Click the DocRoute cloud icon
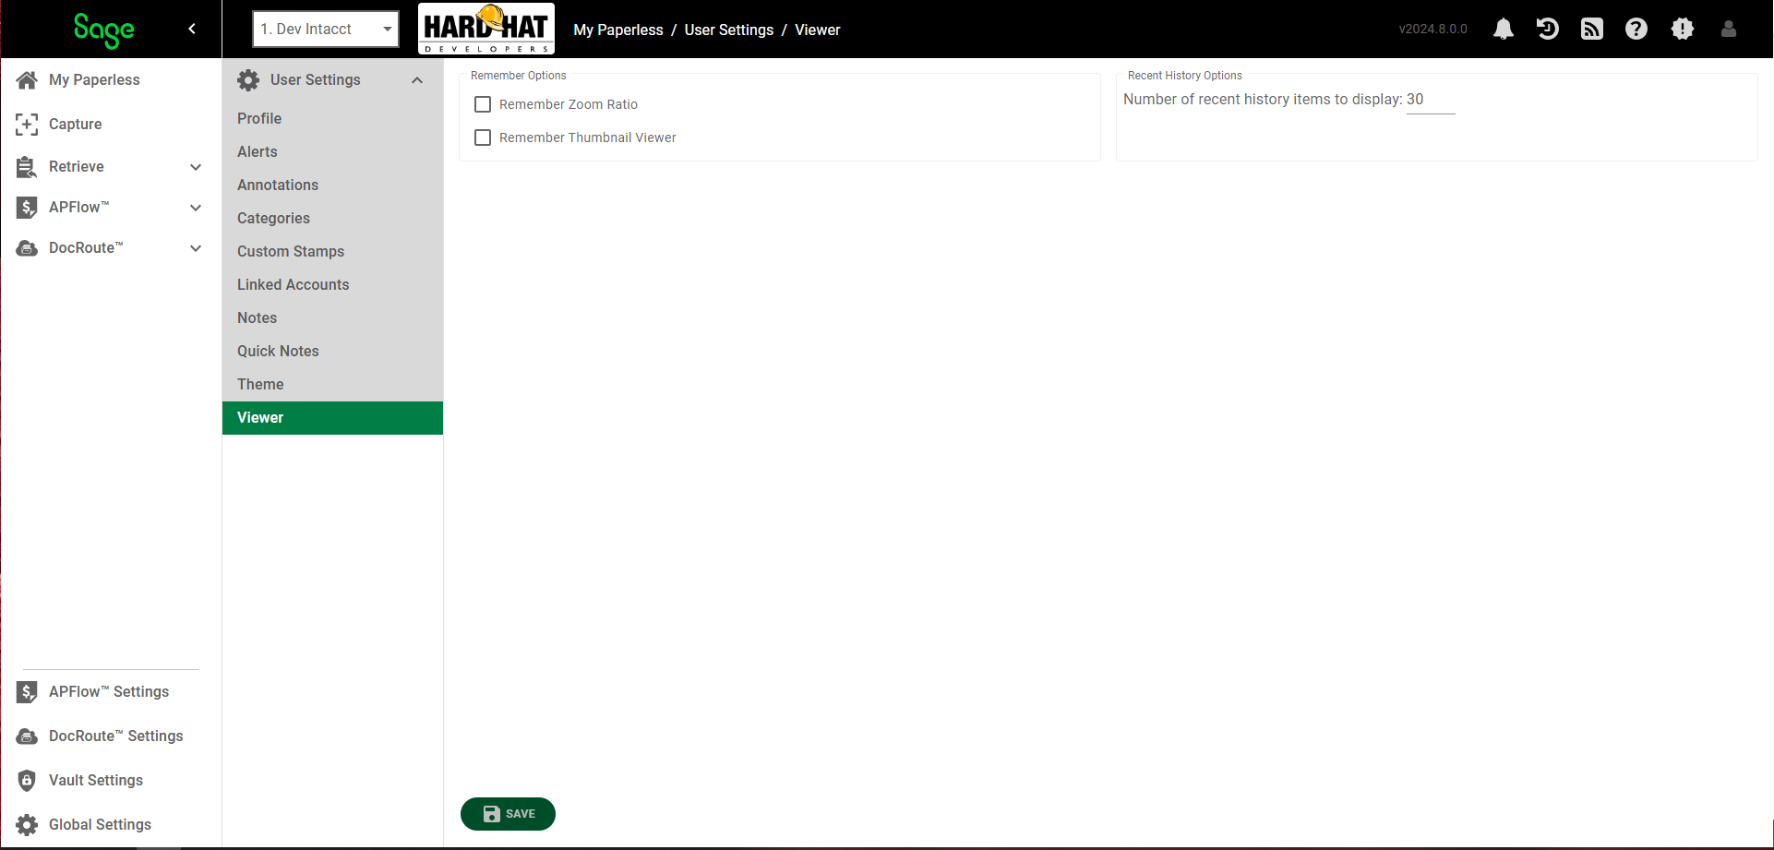 click(27, 248)
